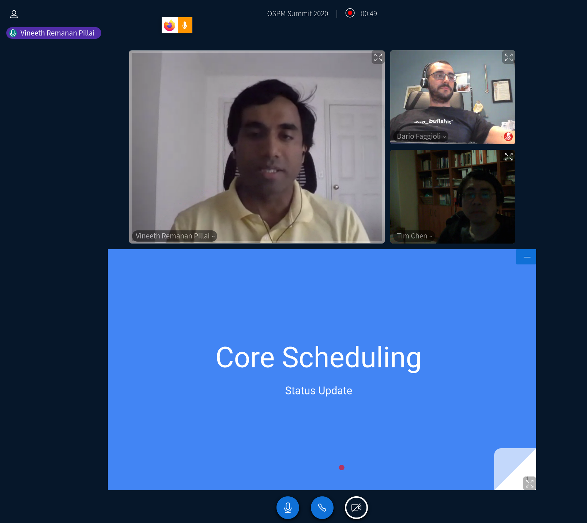Minimize the presentation with minus button
The height and width of the screenshot is (523, 587).
(x=527, y=257)
